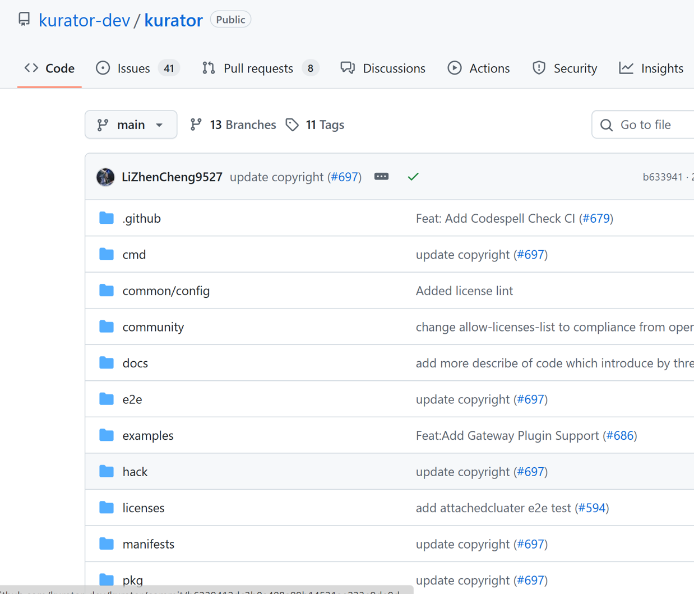The height and width of the screenshot is (594, 694).
Task: Open the Actions tab
Action: (x=479, y=68)
